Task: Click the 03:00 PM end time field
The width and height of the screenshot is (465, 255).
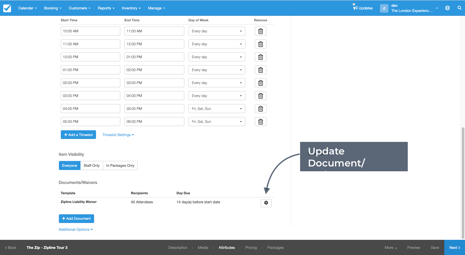Action: tap(154, 83)
